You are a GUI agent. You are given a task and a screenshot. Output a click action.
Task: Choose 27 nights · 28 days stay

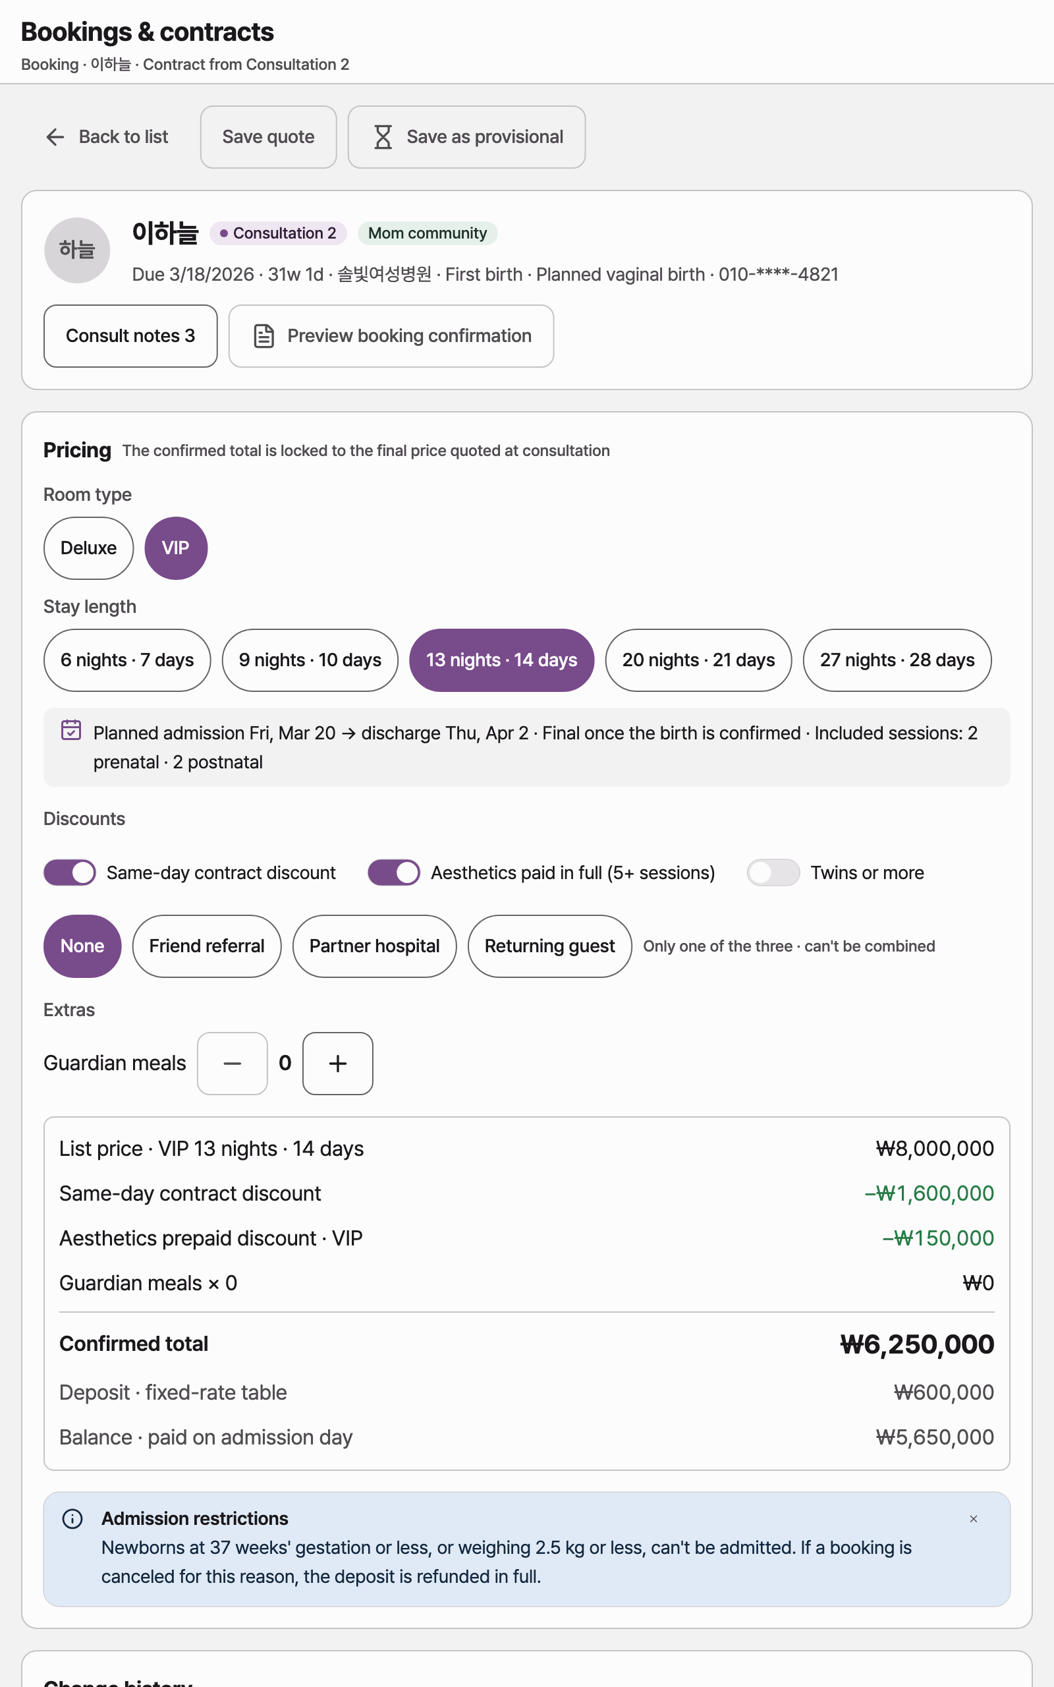click(897, 660)
